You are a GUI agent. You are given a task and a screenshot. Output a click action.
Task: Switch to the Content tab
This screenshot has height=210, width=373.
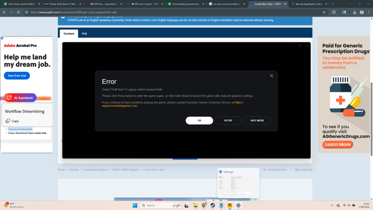click(x=69, y=34)
